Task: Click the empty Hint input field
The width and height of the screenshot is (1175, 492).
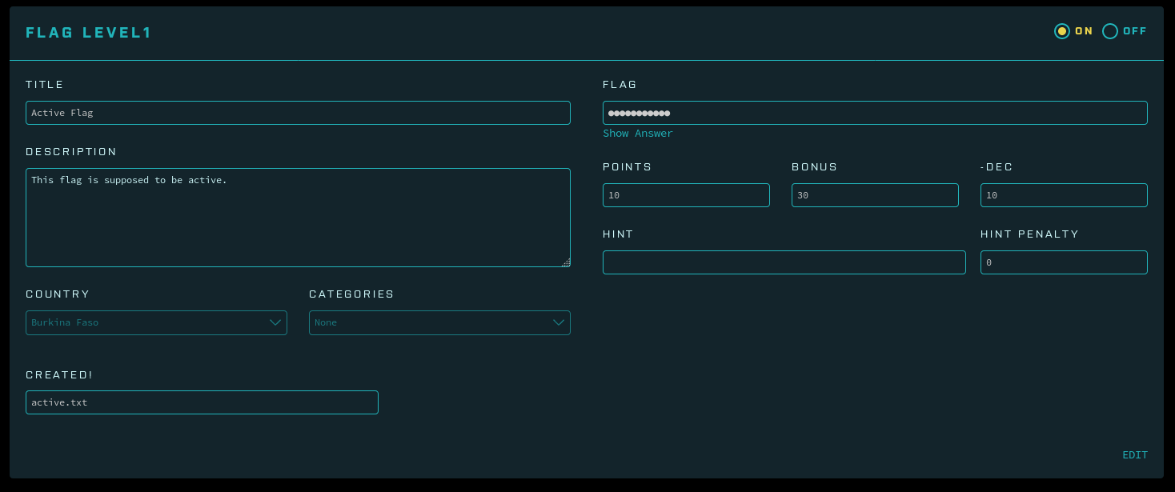Action: tap(784, 262)
